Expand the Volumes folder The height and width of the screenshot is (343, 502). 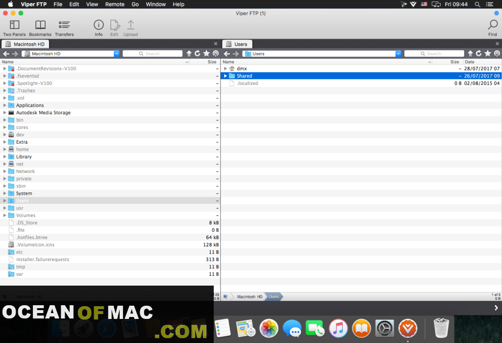pyautogui.click(x=5, y=215)
